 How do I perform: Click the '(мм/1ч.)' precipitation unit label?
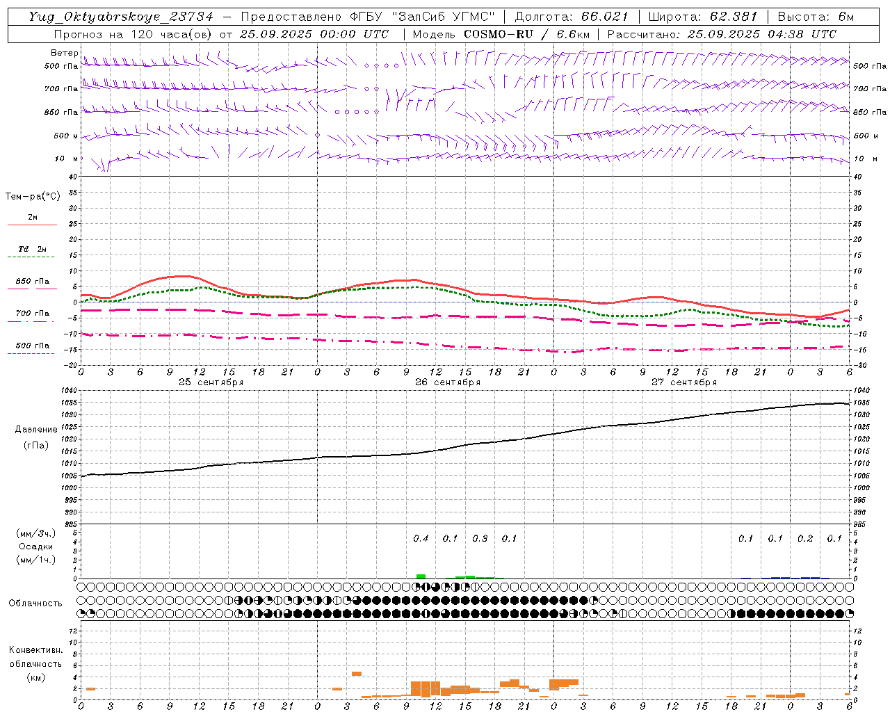tap(36, 560)
